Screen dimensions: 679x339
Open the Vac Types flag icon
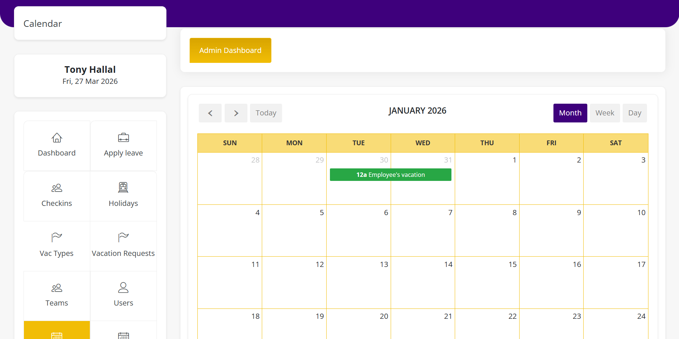[57, 238]
